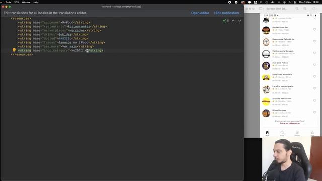The height and width of the screenshot is (181, 322).
Task: Click Hide notification link
Action: tap(226, 13)
